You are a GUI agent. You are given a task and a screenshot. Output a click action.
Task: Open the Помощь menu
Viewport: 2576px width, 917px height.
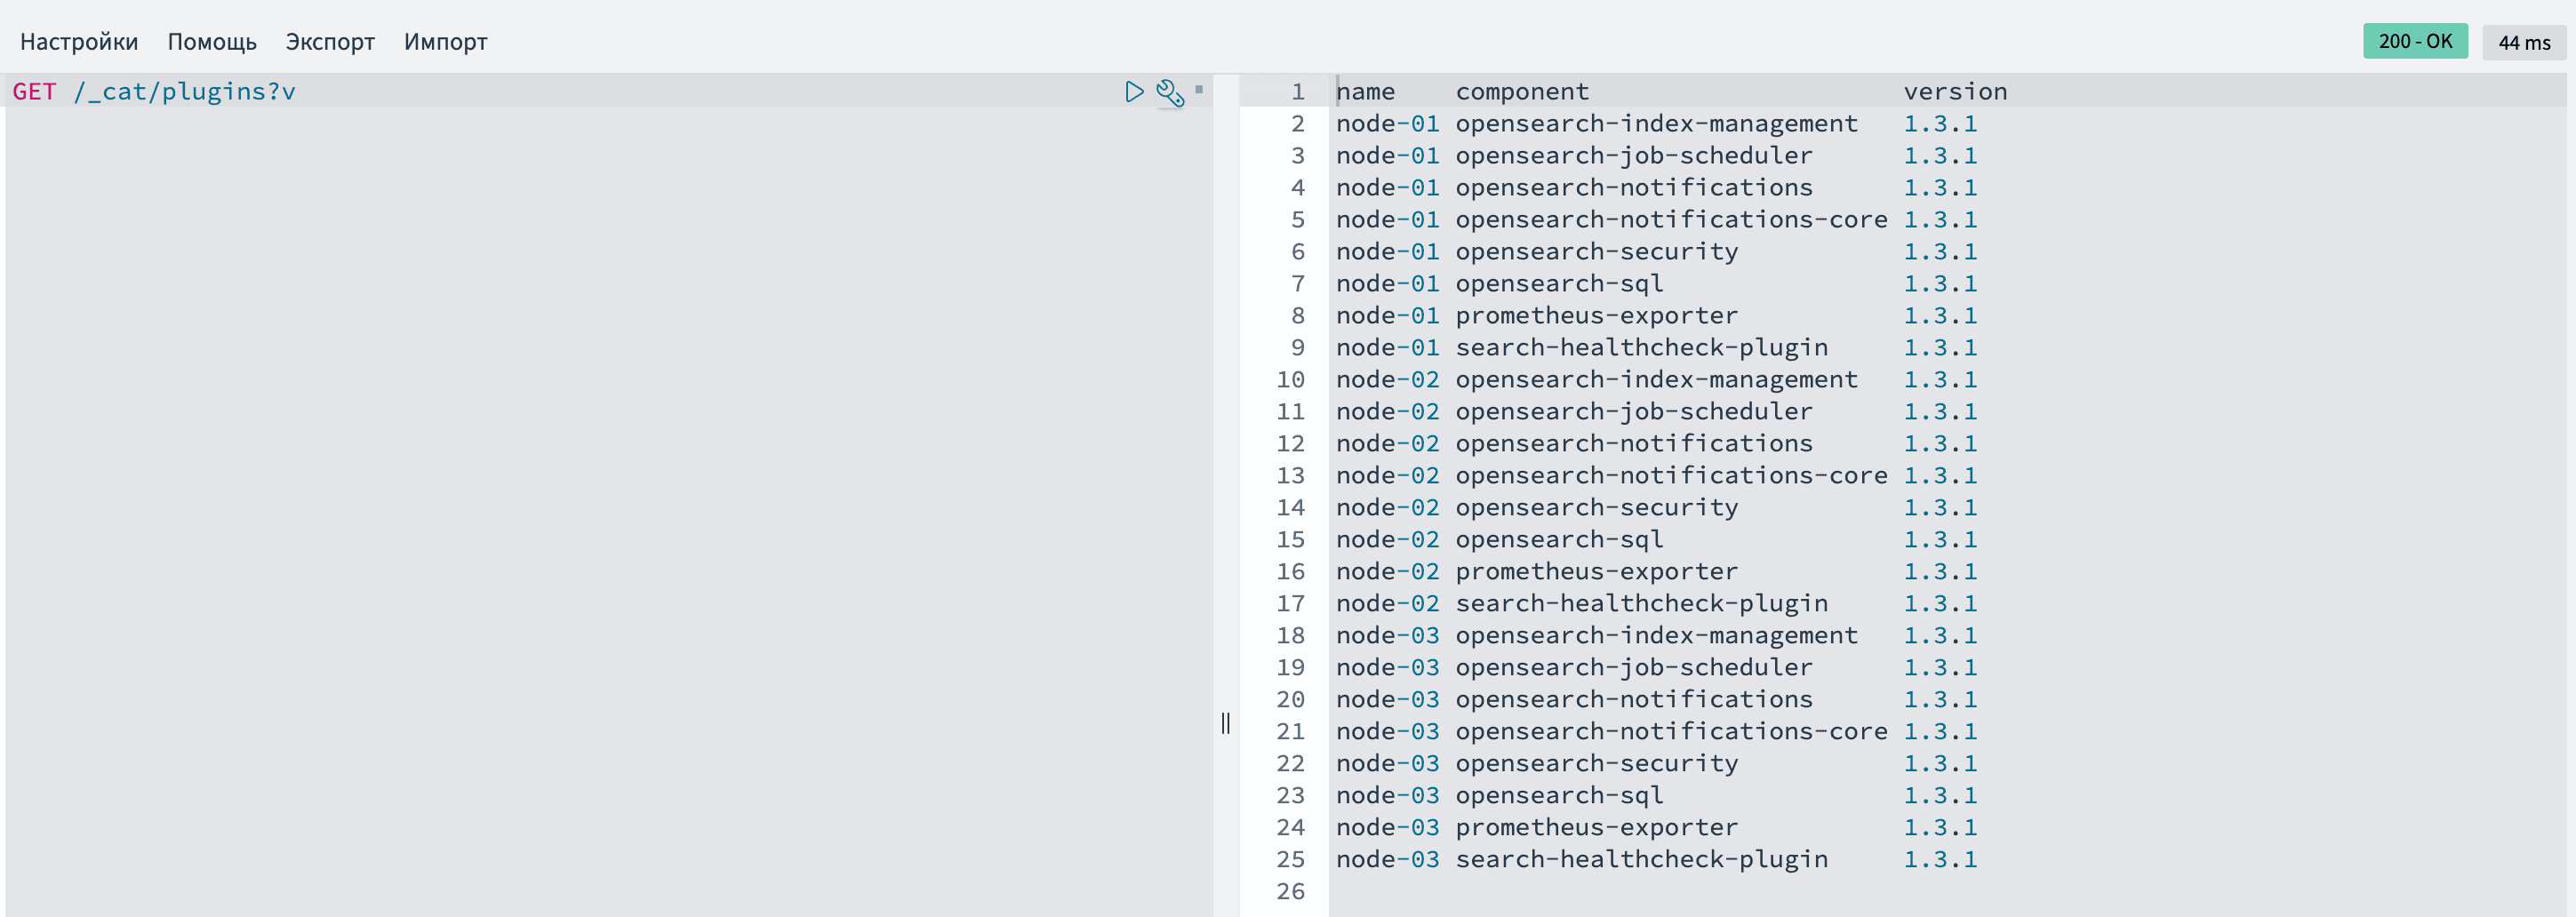coord(212,42)
